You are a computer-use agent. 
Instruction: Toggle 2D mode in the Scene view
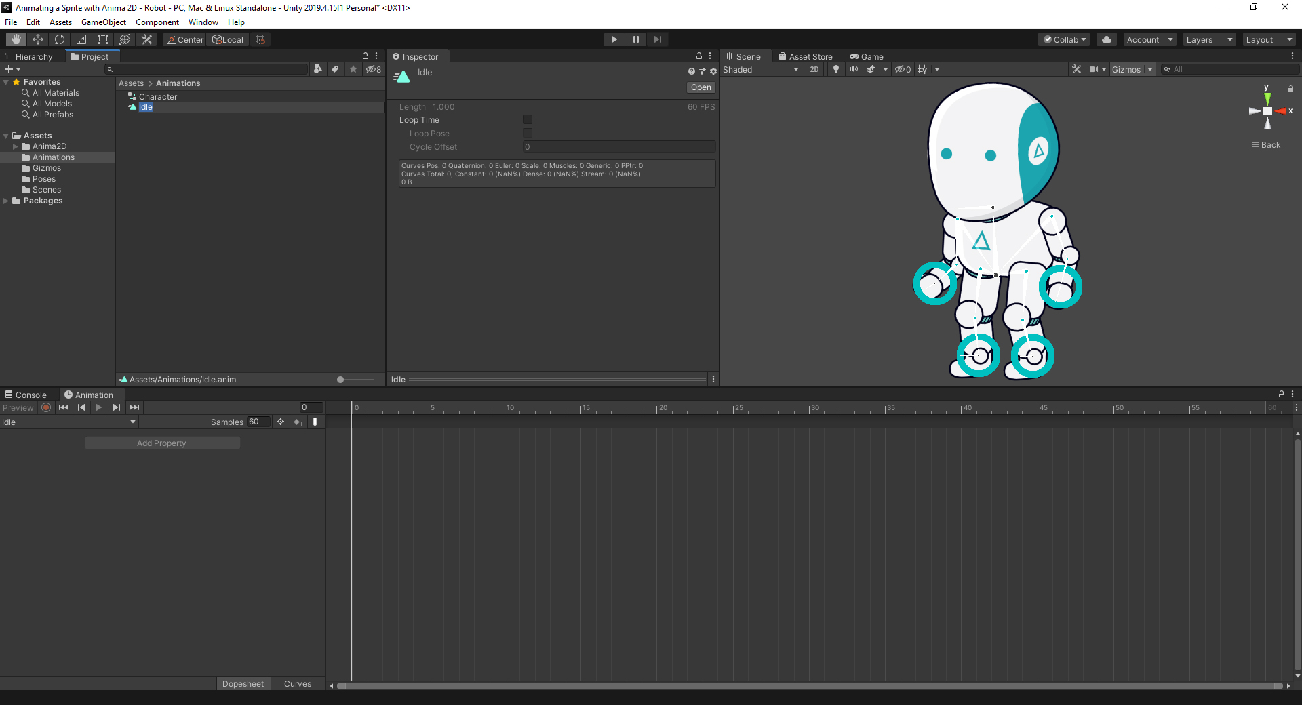tap(814, 69)
